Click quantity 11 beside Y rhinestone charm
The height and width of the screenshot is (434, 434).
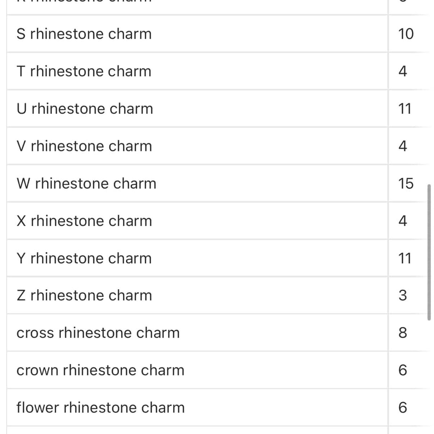[405, 258]
